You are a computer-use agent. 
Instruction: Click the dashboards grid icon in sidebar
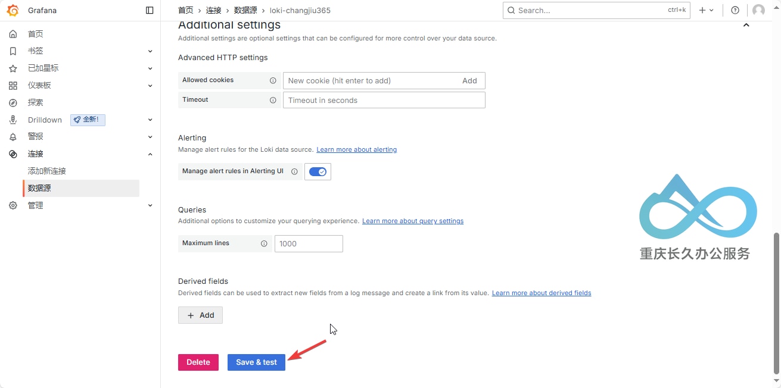coord(13,86)
